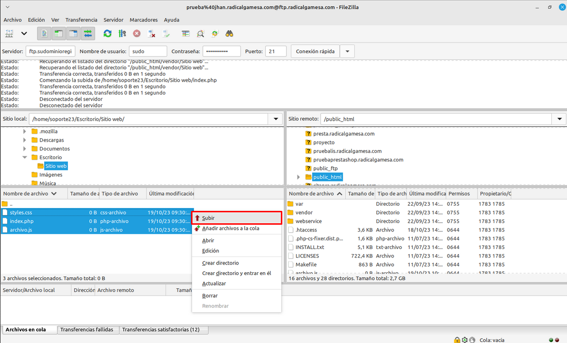Select Sitio web folder in local tree
The height and width of the screenshot is (343, 567).
click(56, 166)
